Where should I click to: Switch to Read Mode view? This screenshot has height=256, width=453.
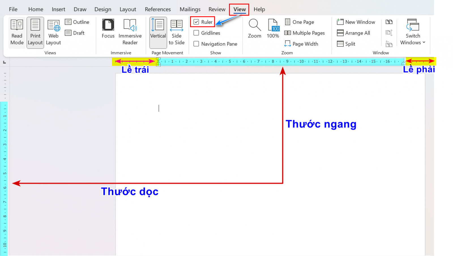16,32
